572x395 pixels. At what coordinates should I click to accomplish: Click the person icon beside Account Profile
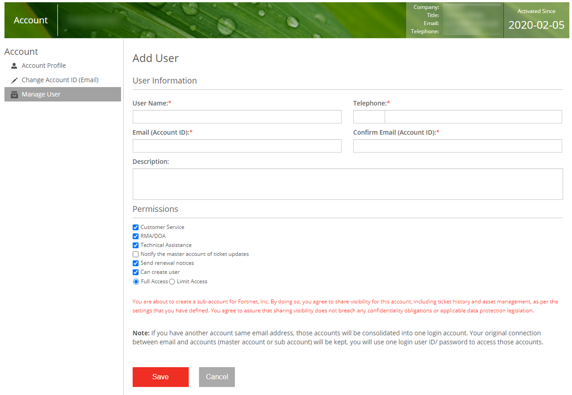pos(14,66)
